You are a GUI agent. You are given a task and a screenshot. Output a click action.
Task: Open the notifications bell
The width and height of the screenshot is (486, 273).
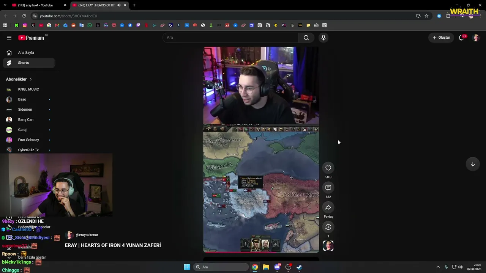pyautogui.click(x=462, y=38)
